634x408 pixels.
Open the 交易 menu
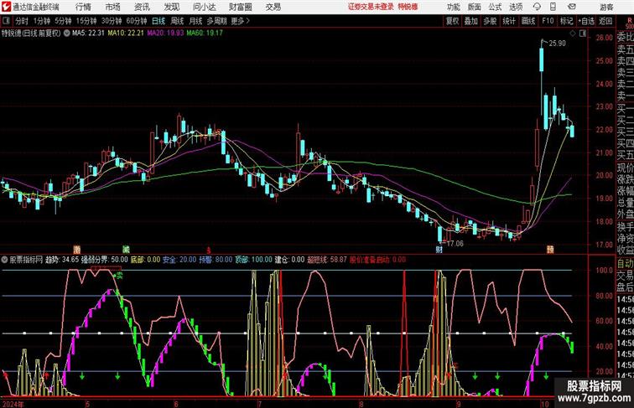click(x=273, y=7)
